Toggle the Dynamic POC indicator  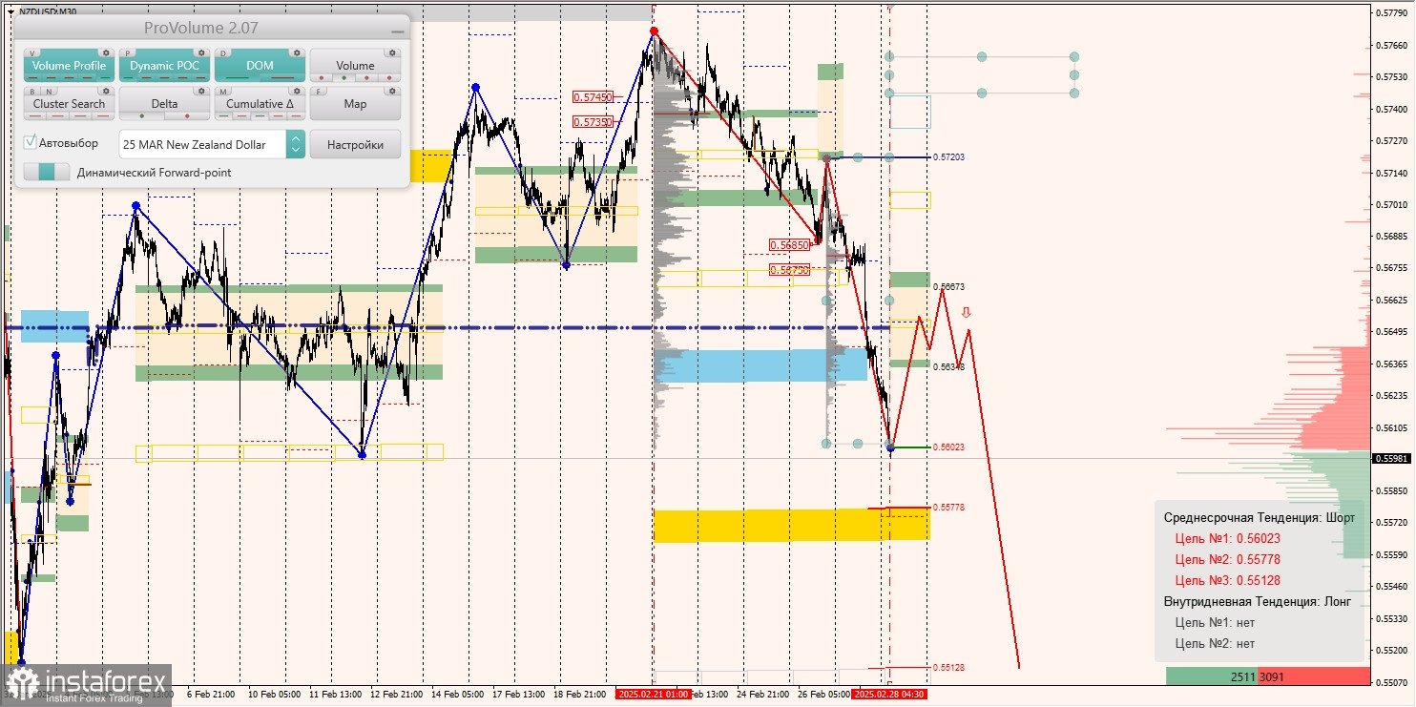164,66
